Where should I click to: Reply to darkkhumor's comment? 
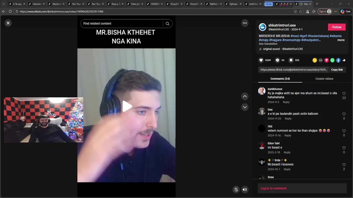pyautogui.click(x=286, y=102)
